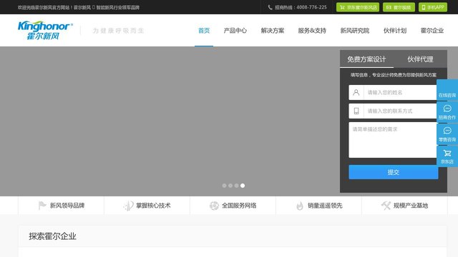Click the phone icon beside 招商热线

(x=271, y=7)
